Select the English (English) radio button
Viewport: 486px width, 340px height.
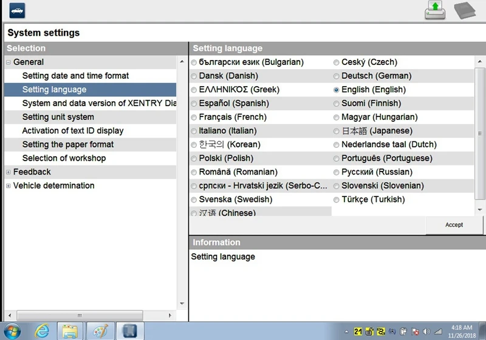pos(337,90)
